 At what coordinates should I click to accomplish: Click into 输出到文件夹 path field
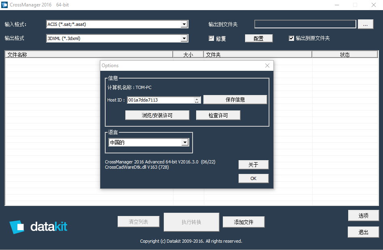(x=305, y=24)
